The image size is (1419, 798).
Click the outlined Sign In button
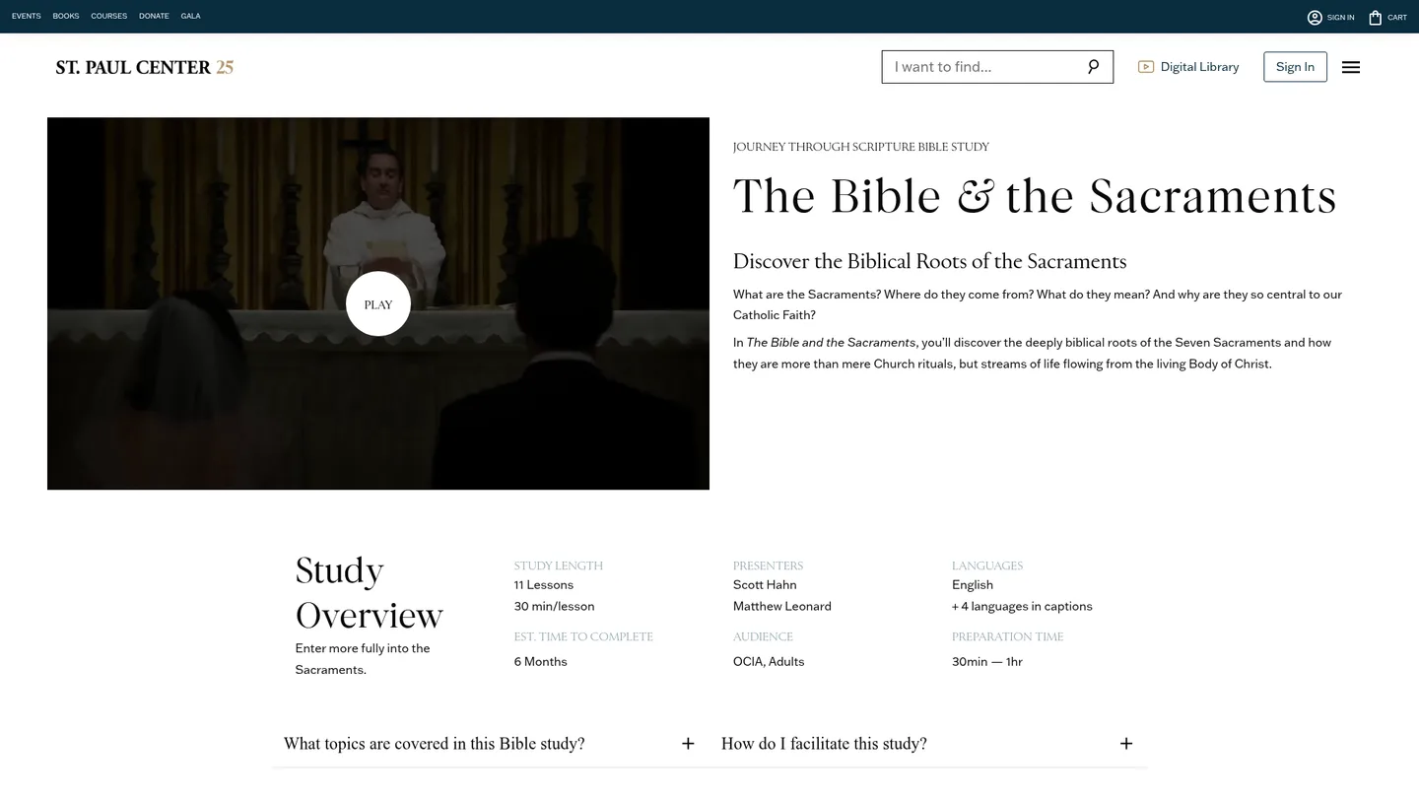1295,67
